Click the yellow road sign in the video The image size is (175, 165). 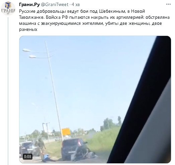(x=66, y=132)
